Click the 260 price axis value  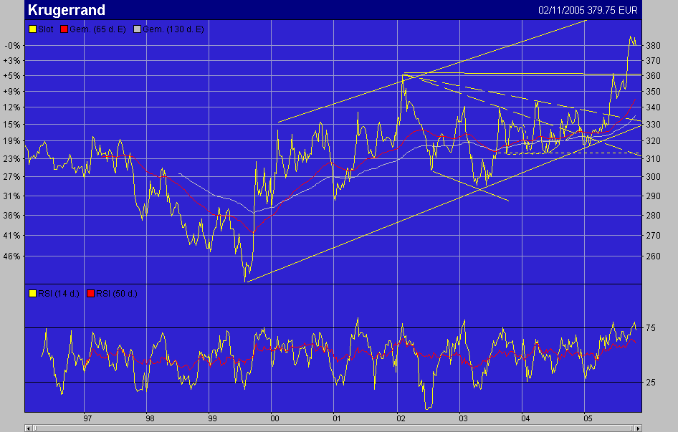pyautogui.click(x=654, y=256)
